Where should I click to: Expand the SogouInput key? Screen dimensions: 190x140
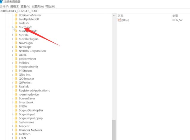click(13, 114)
